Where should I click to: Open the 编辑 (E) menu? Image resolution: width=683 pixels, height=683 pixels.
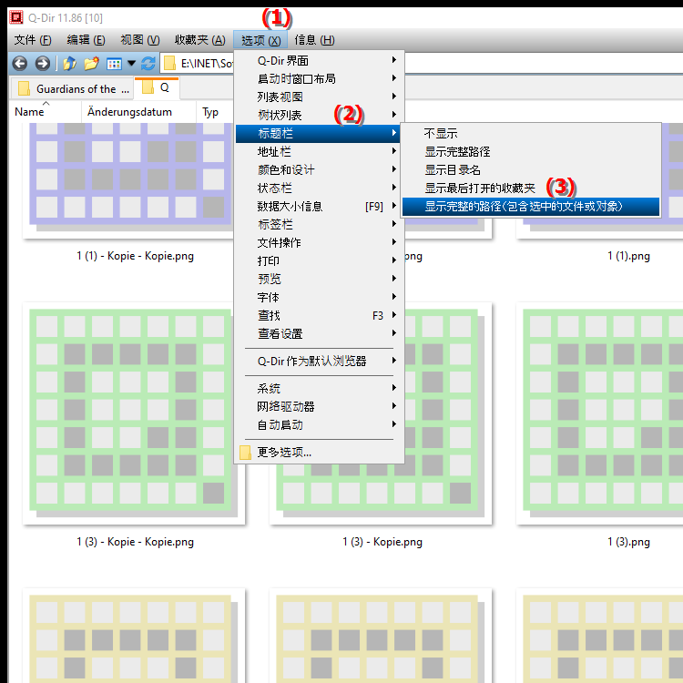[x=86, y=40]
